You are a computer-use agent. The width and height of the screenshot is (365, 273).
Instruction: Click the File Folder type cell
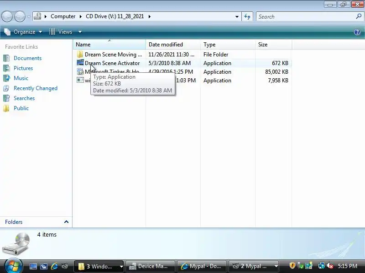[x=216, y=55]
